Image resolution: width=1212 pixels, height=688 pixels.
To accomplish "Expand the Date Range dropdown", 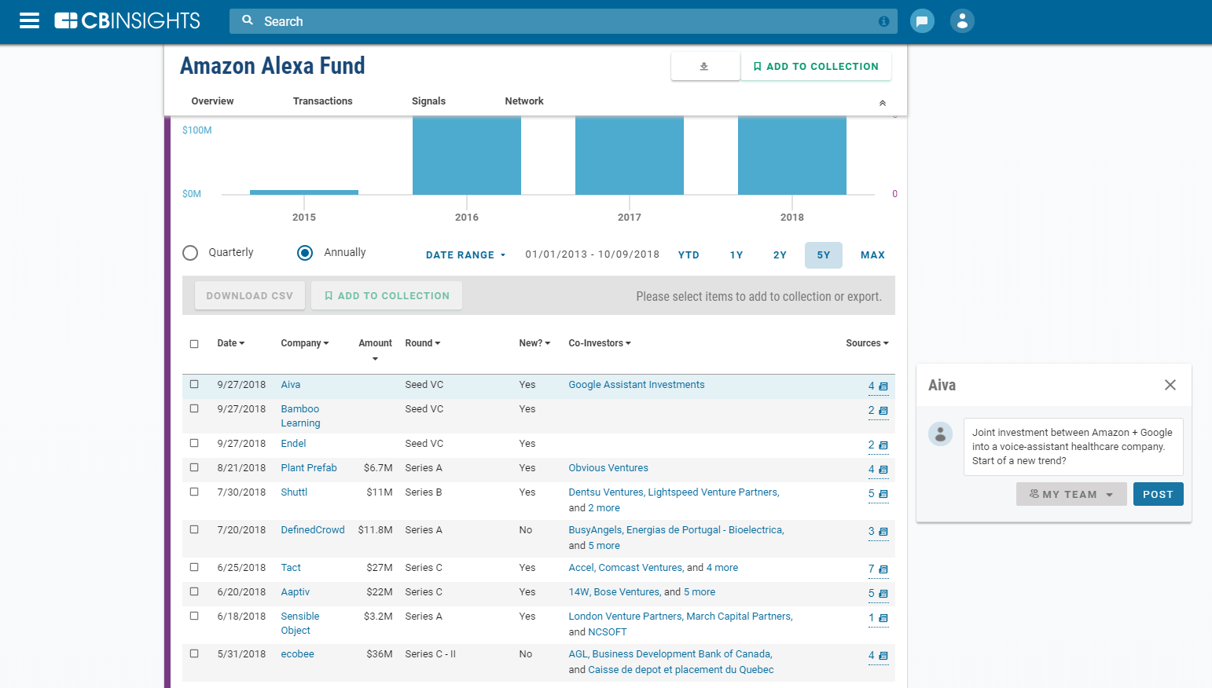I will [465, 255].
